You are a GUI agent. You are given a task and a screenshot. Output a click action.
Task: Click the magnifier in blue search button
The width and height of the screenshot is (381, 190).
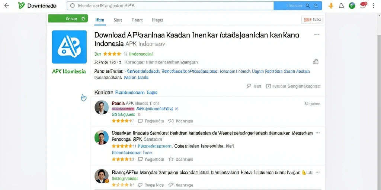coord(308,6)
